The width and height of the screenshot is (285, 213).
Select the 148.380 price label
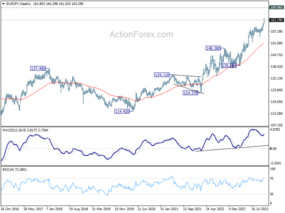pos(213,48)
